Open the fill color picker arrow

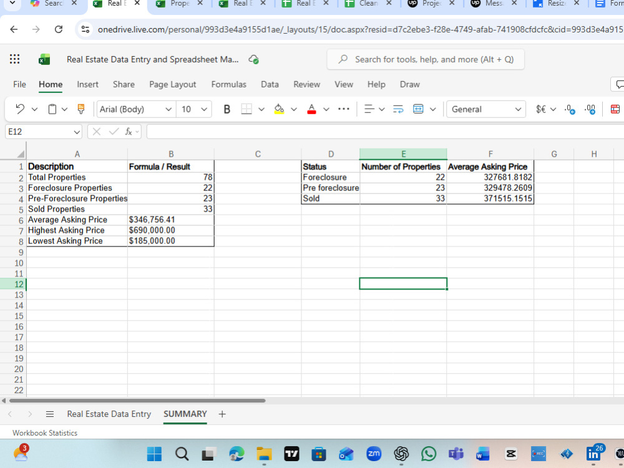coord(294,109)
